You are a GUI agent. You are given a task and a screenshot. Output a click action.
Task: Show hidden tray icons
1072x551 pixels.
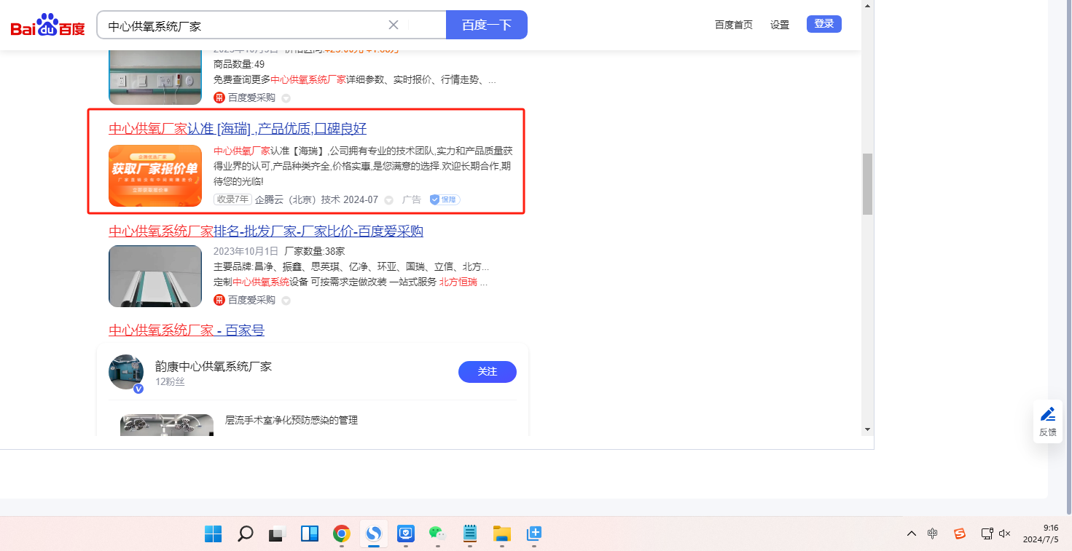912,534
